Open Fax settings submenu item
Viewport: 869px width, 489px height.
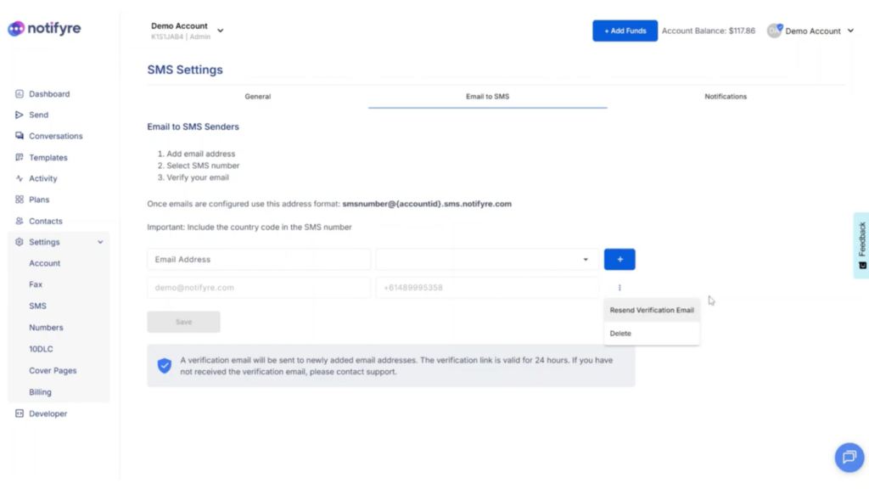point(36,284)
